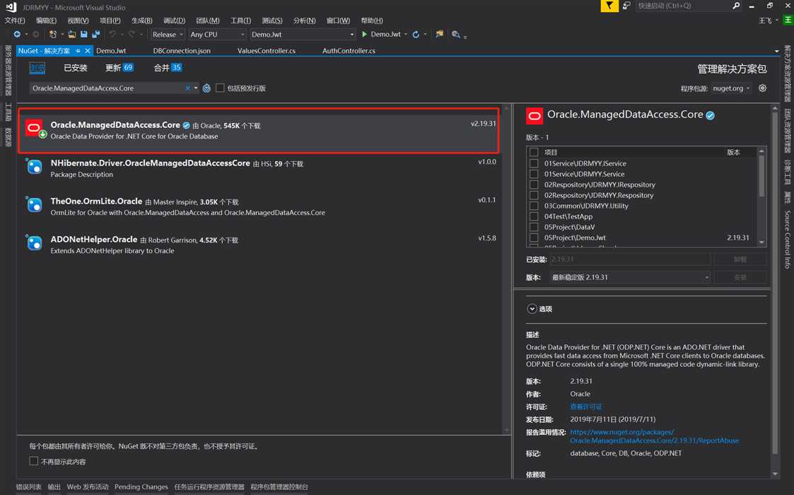Open the report abuse nuget.org link
Viewport: 794px width, 495px height.
[654, 436]
